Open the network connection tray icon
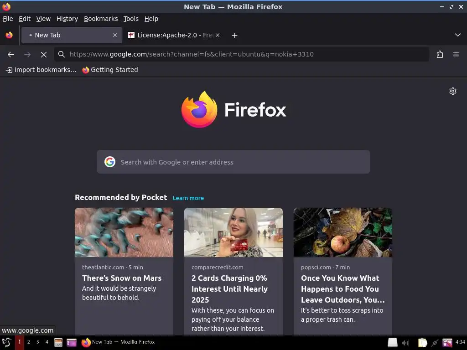This screenshot has height=350, width=467. click(x=435, y=343)
